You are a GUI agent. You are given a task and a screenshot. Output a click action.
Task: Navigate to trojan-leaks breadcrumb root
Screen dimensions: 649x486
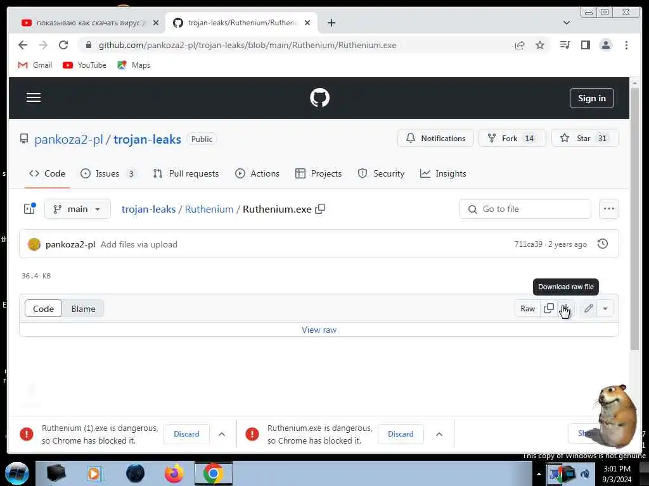click(x=148, y=209)
